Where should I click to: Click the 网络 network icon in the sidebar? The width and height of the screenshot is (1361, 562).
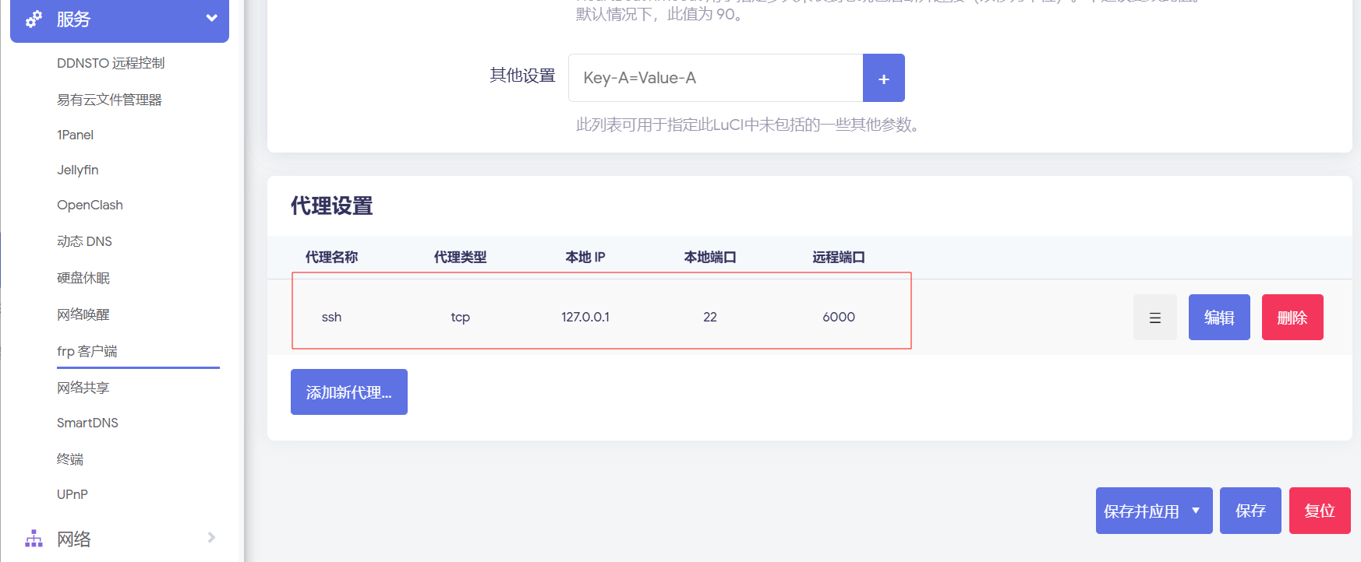(x=34, y=539)
